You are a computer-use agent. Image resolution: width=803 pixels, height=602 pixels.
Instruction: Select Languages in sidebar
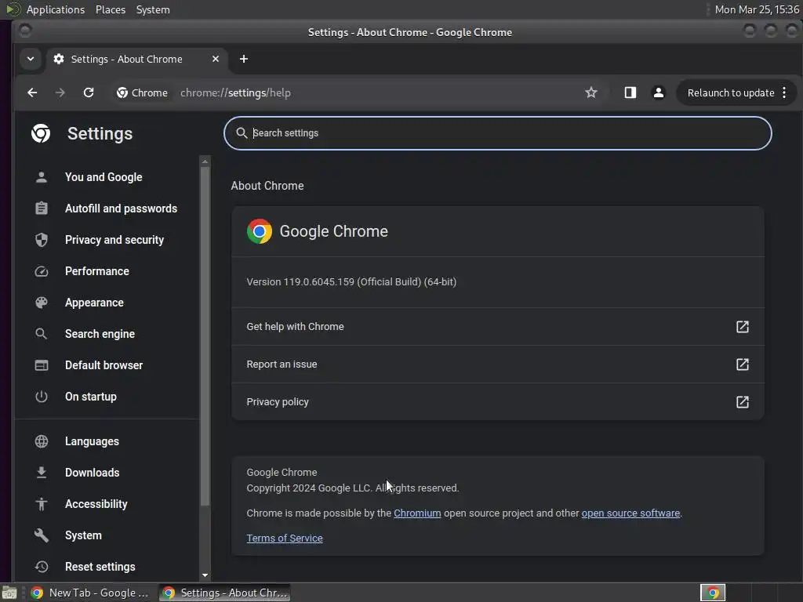click(92, 441)
